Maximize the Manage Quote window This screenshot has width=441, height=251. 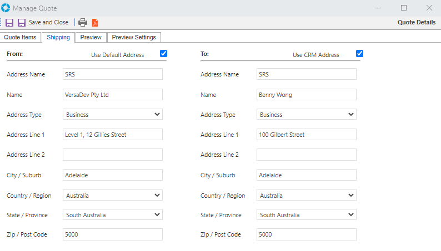(404, 8)
